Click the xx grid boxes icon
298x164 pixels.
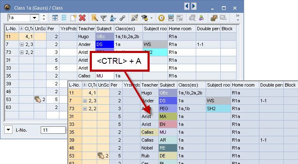(x=180, y=18)
